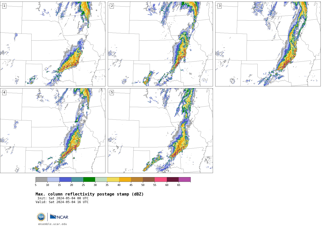
Task: Click the '2' member label box
Action: click(x=112, y=6)
